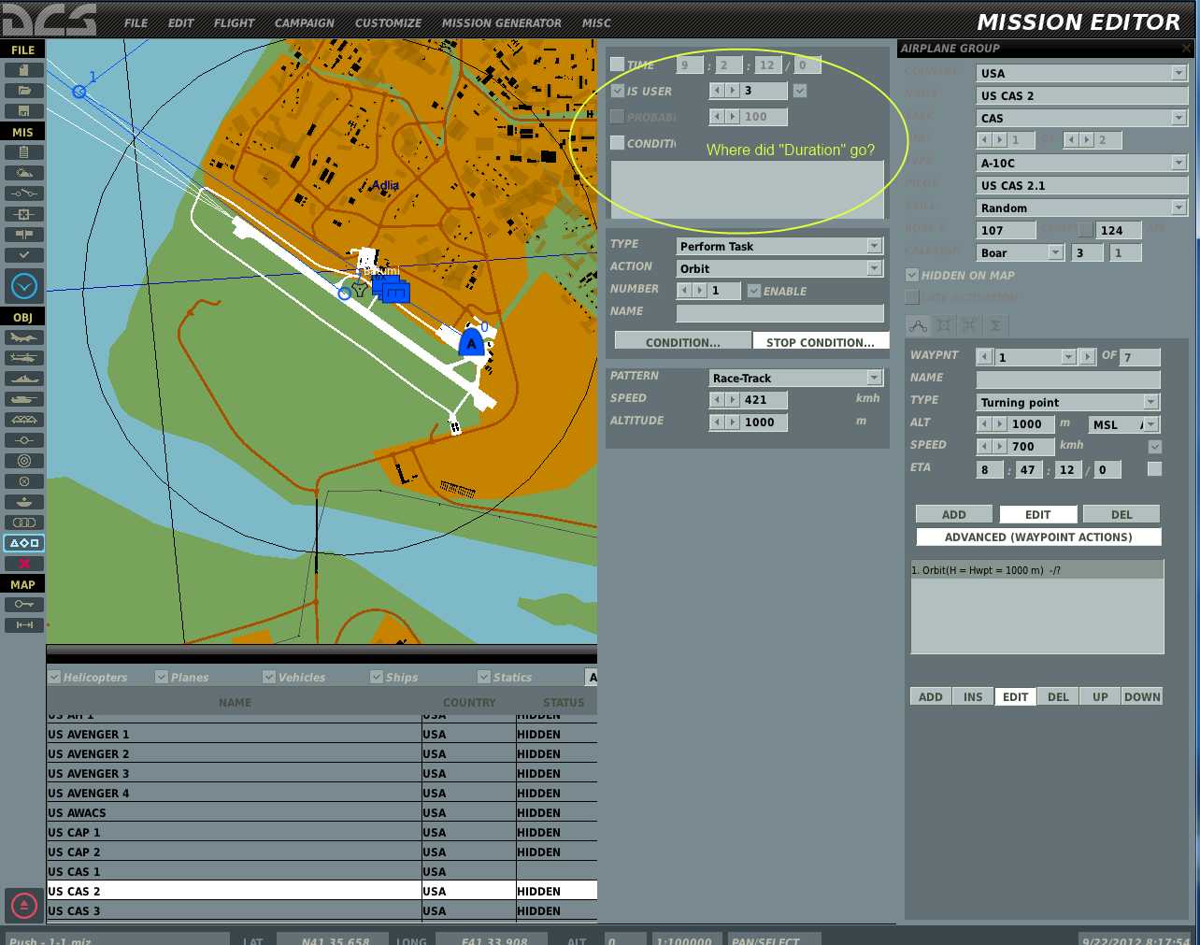Click the red X delete object icon
1200x945 pixels.
[x=23, y=564]
